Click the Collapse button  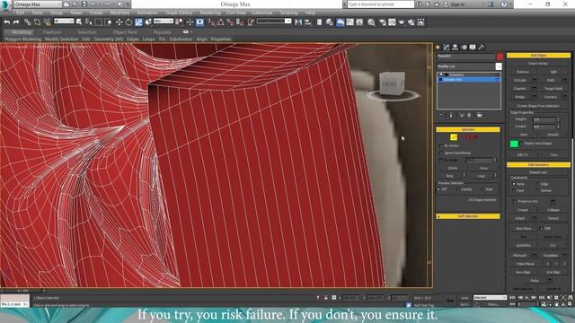click(x=553, y=210)
